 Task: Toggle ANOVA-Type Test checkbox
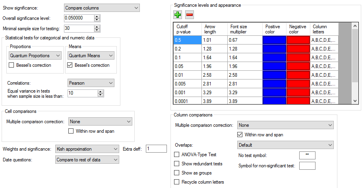(177, 155)
